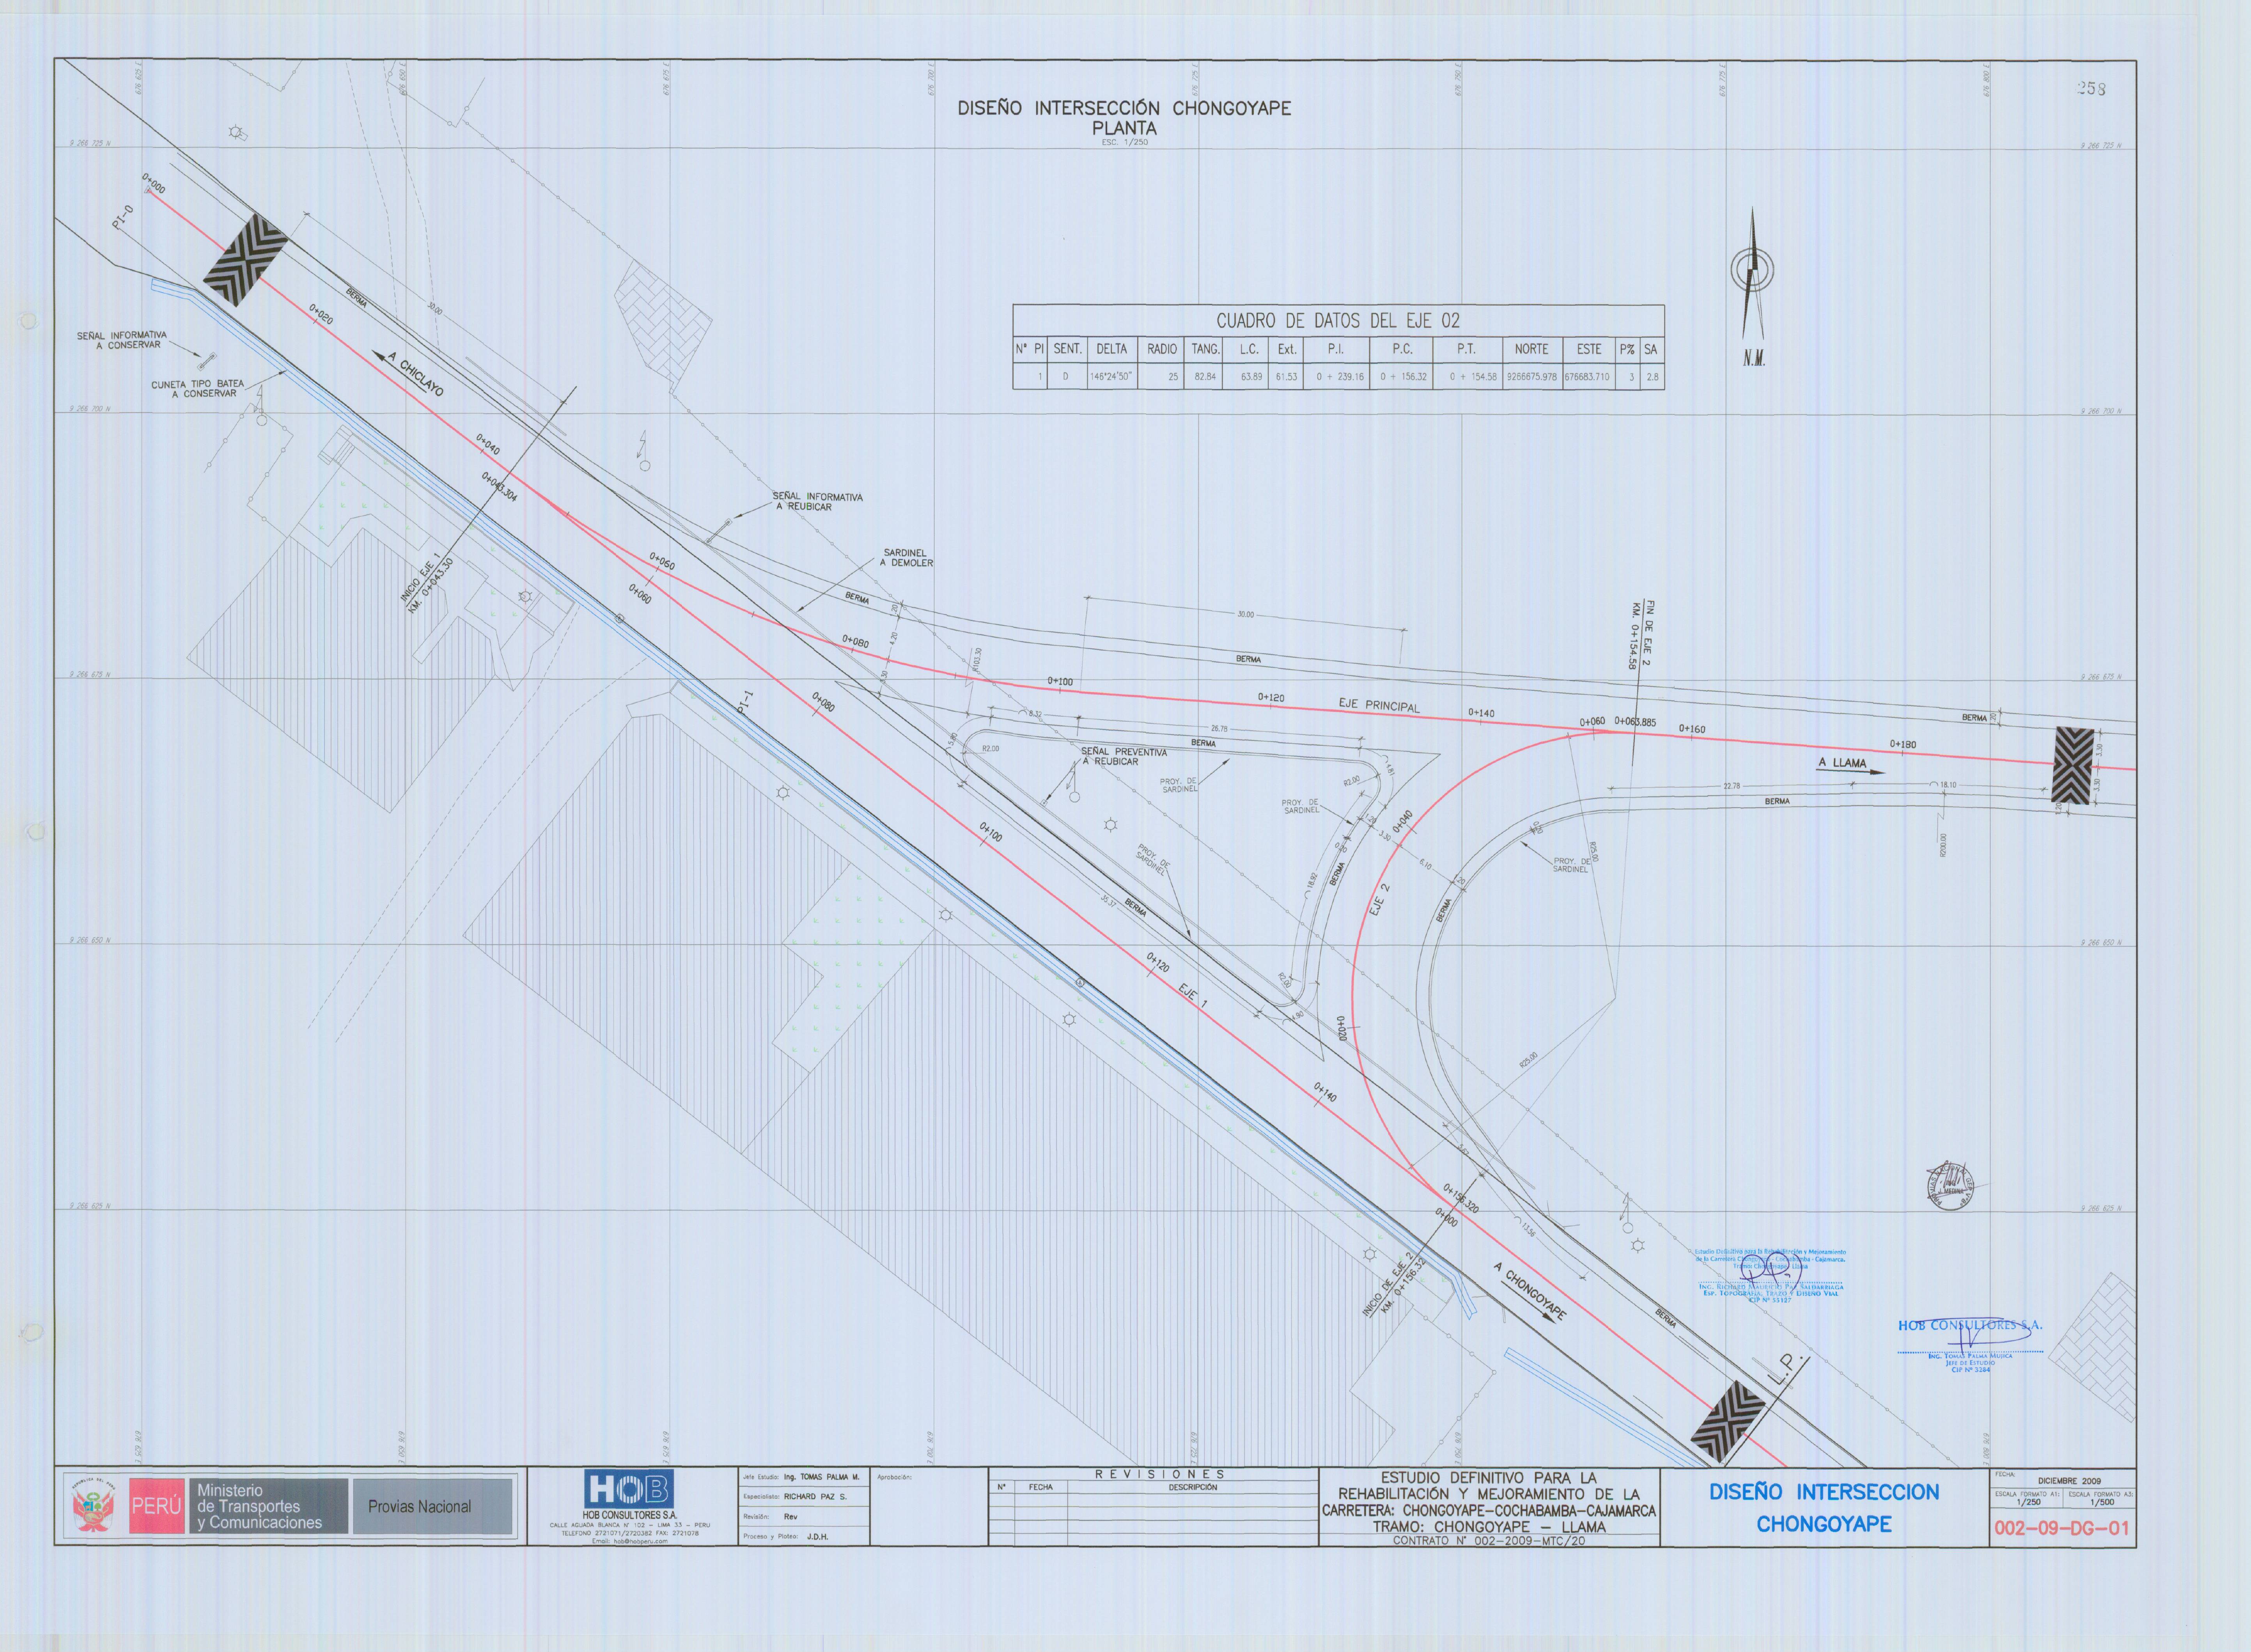Click the hatched road break marker near L.P.
The image size is (2251, 1652).
pos(1728,1422)
